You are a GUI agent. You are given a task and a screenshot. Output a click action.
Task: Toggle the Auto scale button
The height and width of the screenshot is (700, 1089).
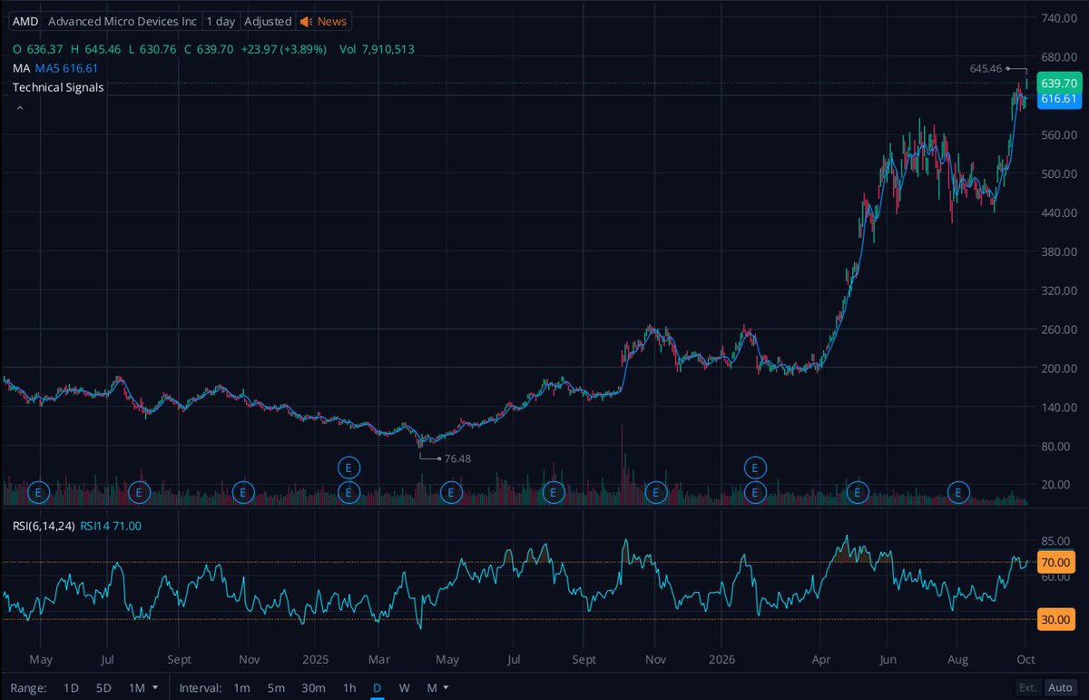[x=1059, y=688]
